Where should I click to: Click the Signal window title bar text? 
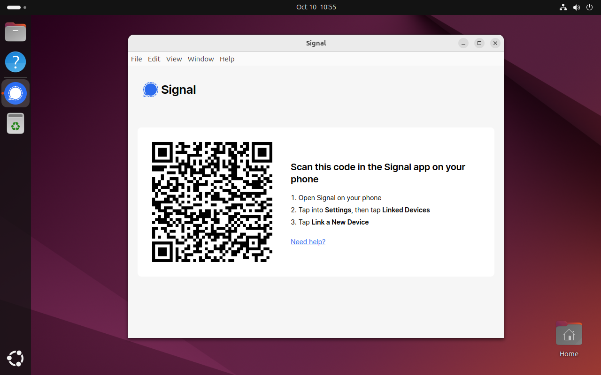click(x=316, y=43)
